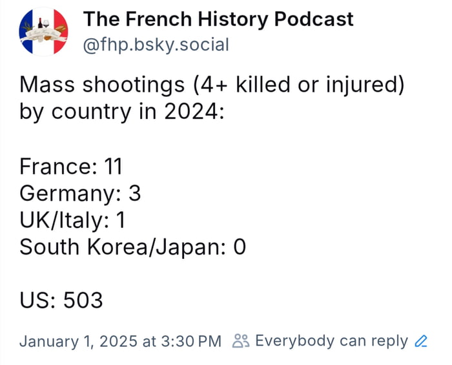The height and width of the screenshot is (365, 452).
Task: Click the France: 11 line
Action: pyautogui.click(x=70, y=166)
